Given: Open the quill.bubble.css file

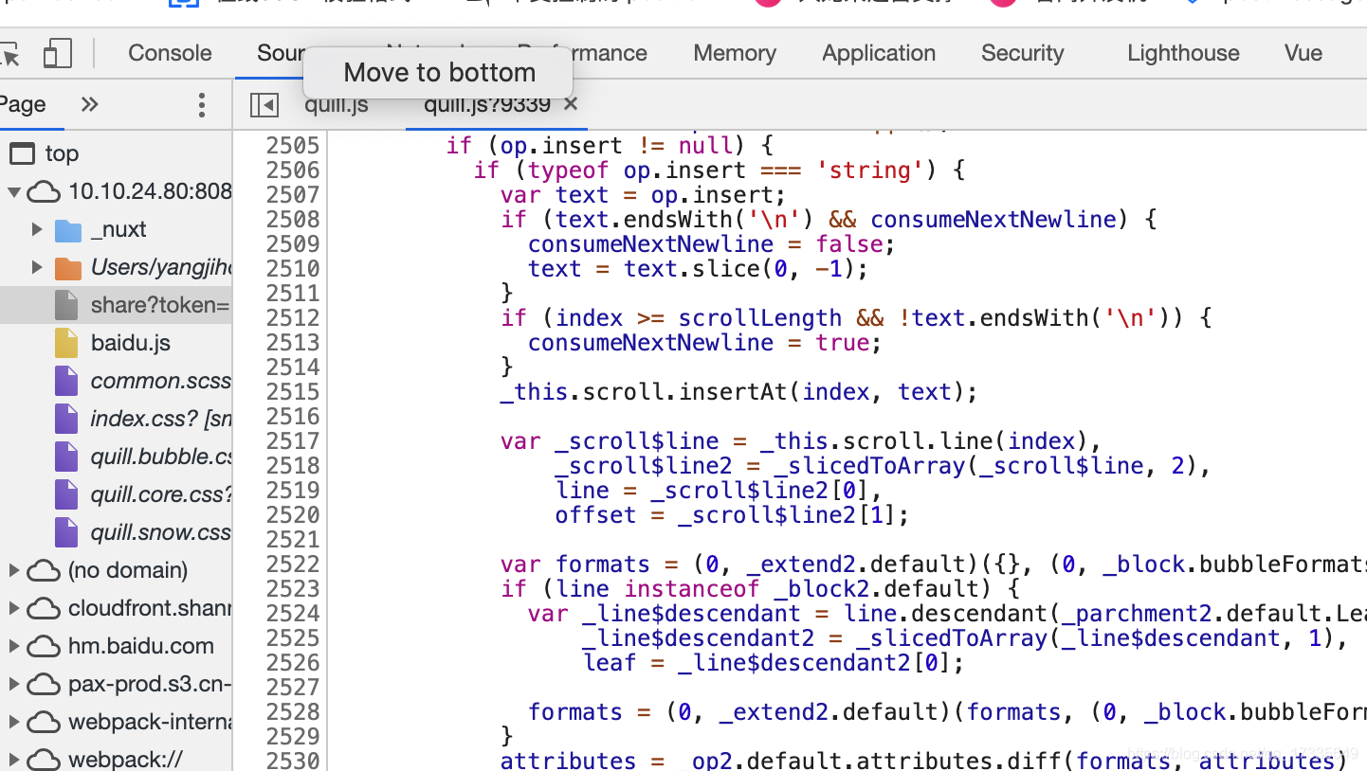Looking at the screenshot, I should 161,457.
